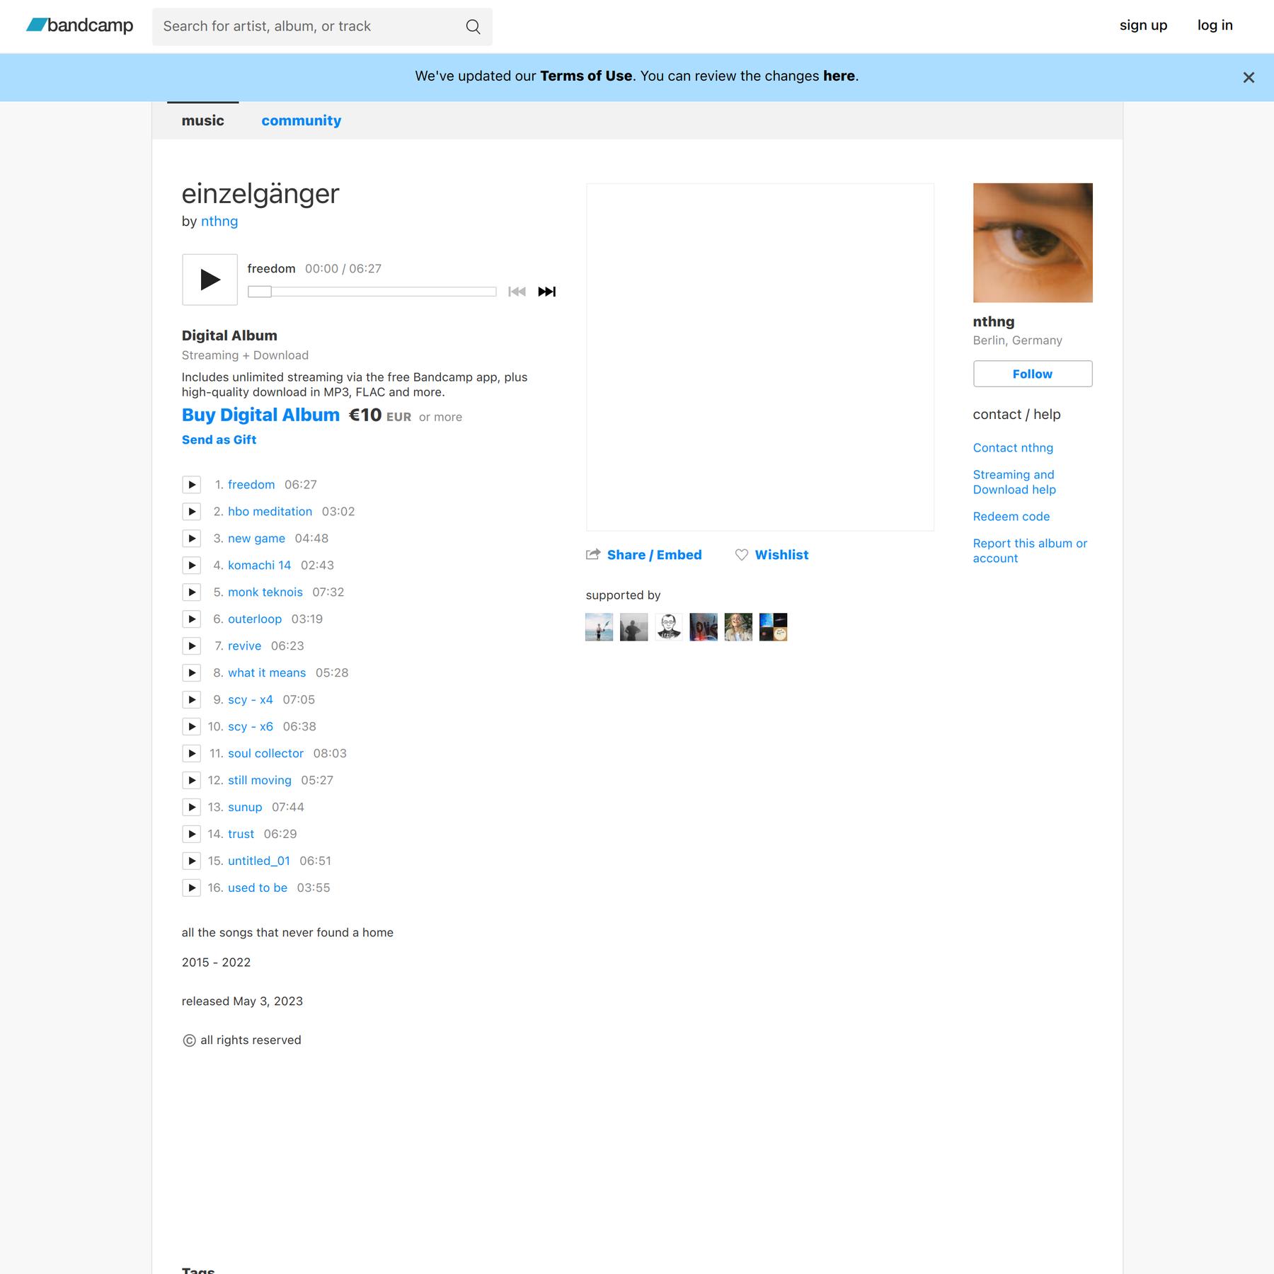Viewport: 1274px width, 1274px height.
Task: Play the album with the large play button
Action: 210,280
